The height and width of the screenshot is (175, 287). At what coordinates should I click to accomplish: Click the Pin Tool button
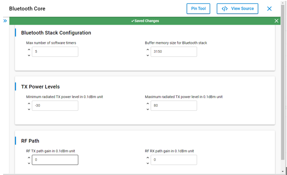point(198,9)
